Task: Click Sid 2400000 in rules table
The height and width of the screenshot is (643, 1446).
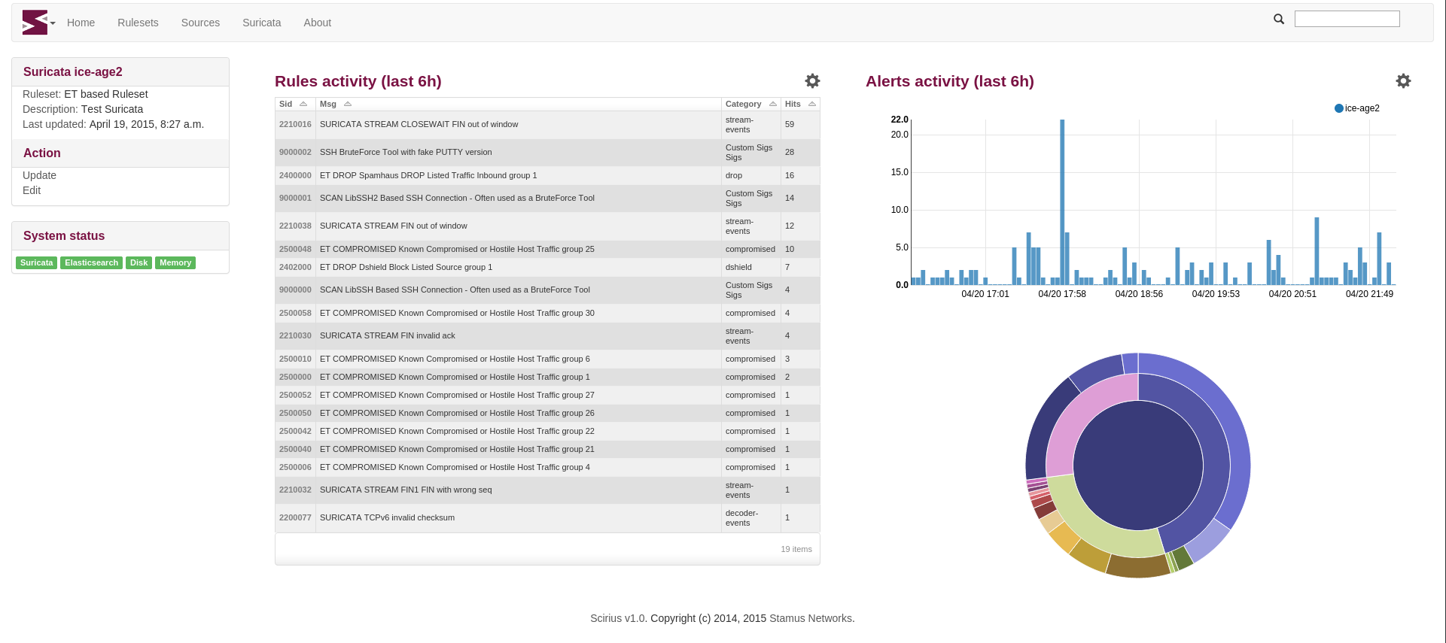Action: (x=295, y=175)
